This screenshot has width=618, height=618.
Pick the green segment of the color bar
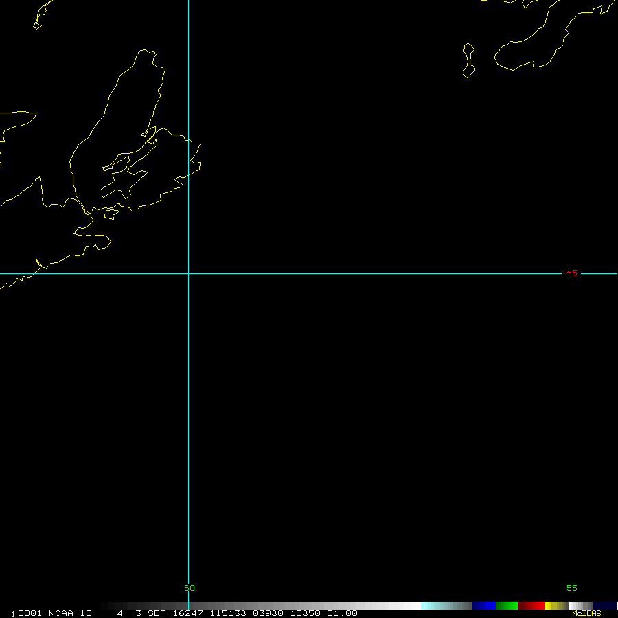coord(507,606)
